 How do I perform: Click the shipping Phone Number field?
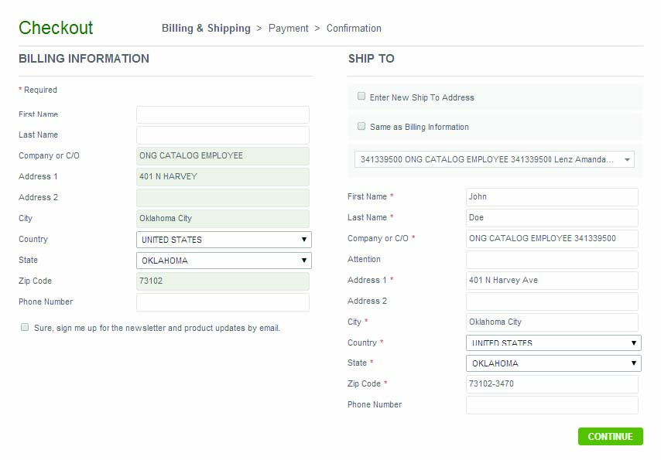pyautogui.click(x=552, y=405)
